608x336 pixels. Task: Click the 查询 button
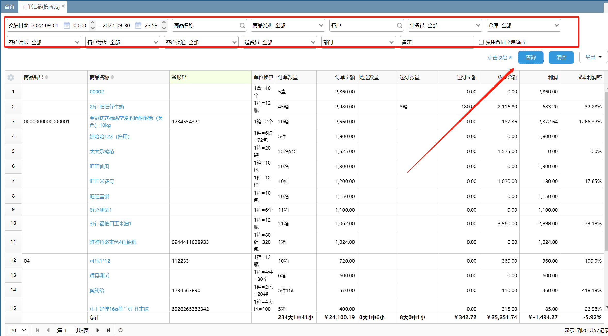[x=531, y=57]
